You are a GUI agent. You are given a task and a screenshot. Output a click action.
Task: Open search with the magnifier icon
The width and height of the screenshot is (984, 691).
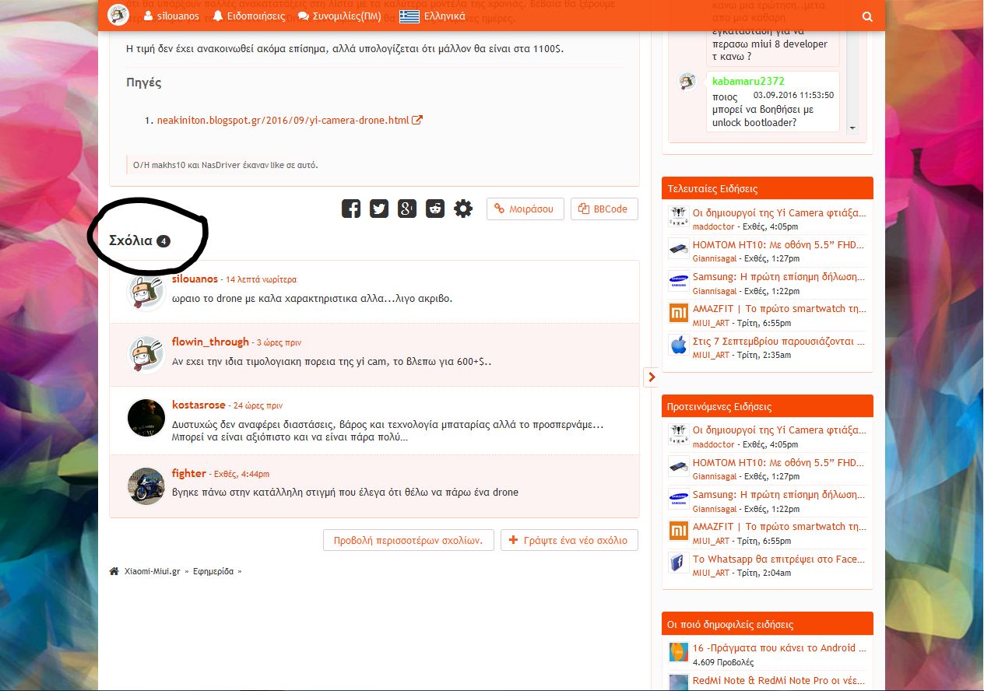(867, 16)
